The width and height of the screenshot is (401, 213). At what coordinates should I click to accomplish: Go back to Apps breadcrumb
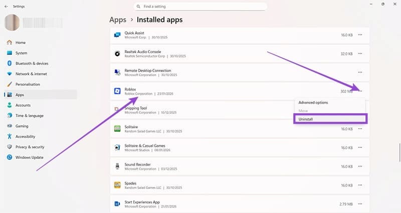pos(117,20)
